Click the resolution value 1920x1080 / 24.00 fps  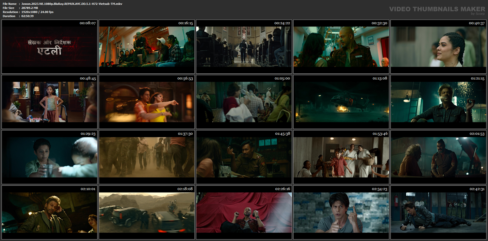(37, 12)
